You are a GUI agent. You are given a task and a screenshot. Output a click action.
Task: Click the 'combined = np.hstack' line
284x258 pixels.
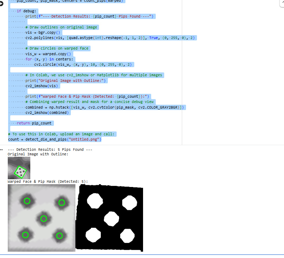click(x=105, y=108)
